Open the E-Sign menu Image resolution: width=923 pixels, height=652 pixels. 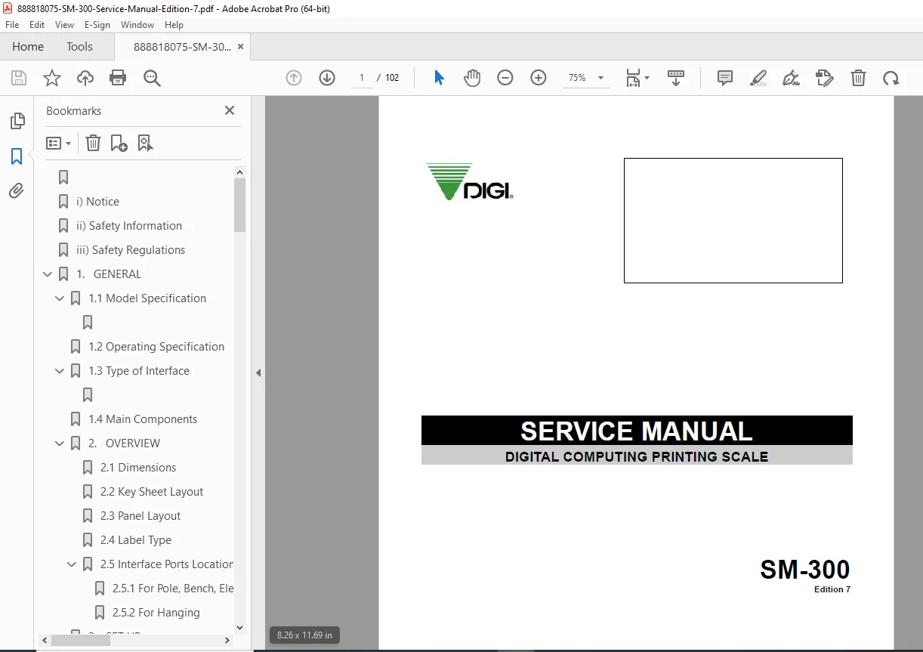97,25
